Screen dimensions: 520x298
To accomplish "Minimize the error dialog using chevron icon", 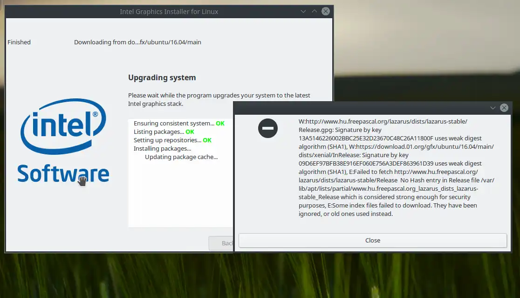I will click(x=493, y=108).
